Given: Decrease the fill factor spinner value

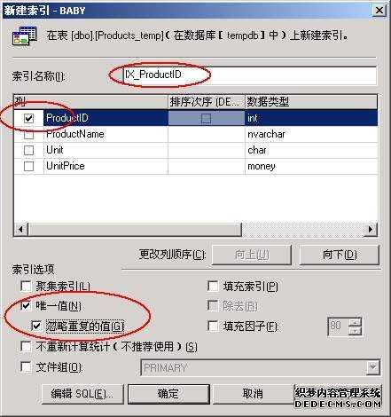Looking at the screenshot, I should point(356,331).
